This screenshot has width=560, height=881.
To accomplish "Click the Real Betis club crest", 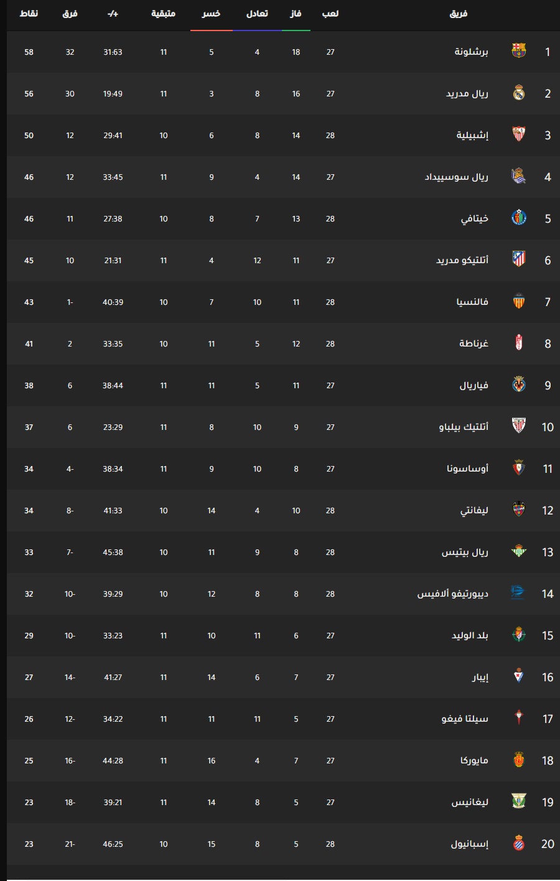I will click(x=519, y=552).
